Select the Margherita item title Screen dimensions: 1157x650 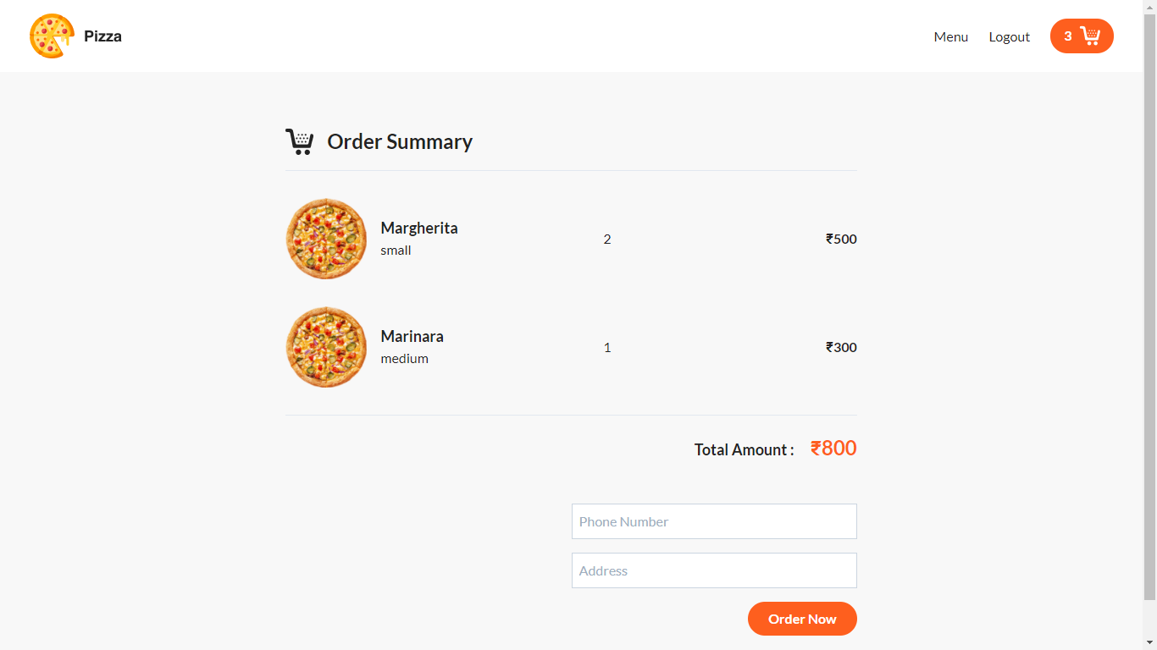419,228
